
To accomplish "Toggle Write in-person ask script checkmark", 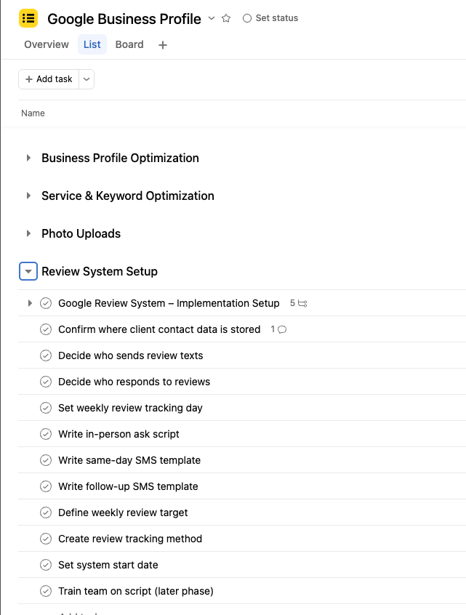I will pos(46,434).
